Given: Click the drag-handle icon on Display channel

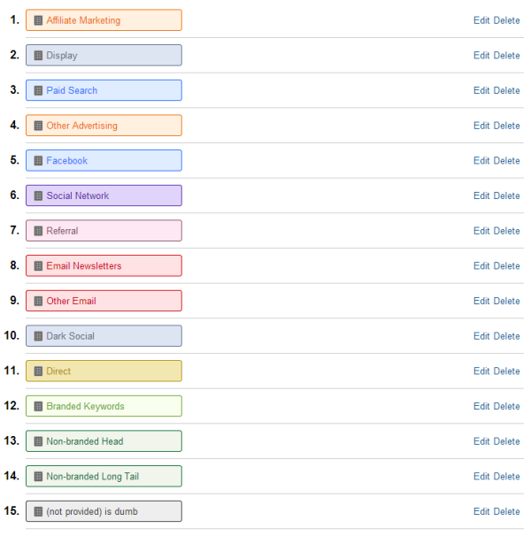Looking at the screenshot, I should coord(38,56).
